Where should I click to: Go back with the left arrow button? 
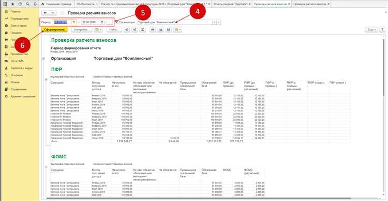click(45, 13)
